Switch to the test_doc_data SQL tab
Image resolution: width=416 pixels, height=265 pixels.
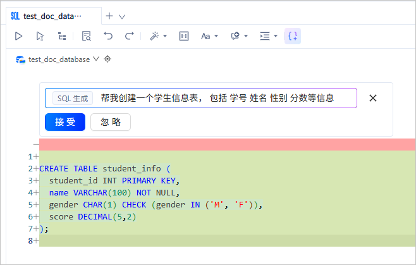click(53, 16)
